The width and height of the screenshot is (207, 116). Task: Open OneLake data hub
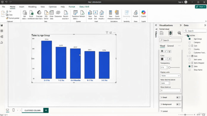pyautogui.click(x=39, y=15)
